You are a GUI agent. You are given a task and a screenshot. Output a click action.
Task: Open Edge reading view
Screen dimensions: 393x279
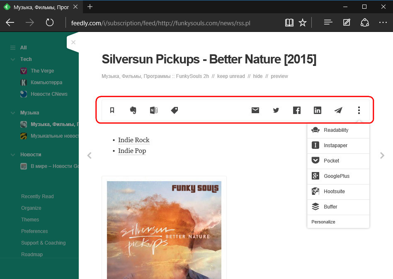click(289, 22)
